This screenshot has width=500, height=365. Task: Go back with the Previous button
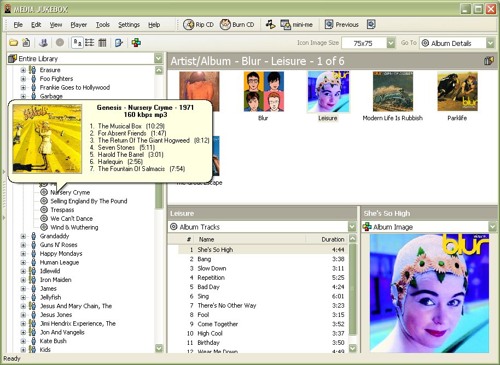tap(341, 25)
